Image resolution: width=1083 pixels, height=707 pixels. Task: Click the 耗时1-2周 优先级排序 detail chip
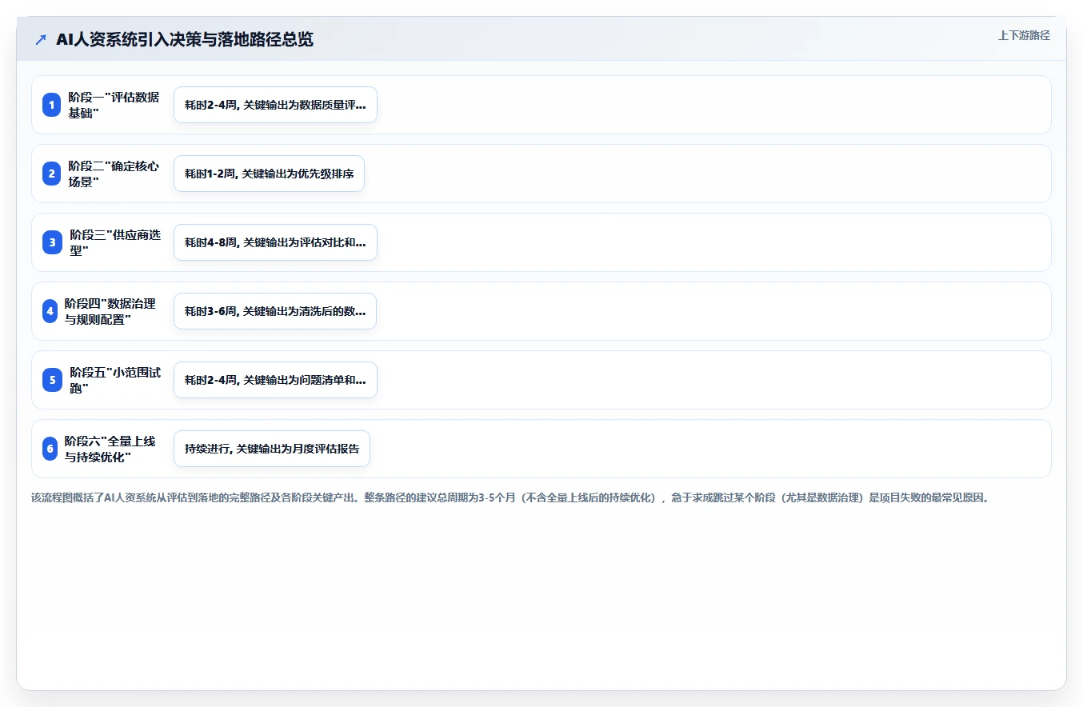[x=269, y=174]
